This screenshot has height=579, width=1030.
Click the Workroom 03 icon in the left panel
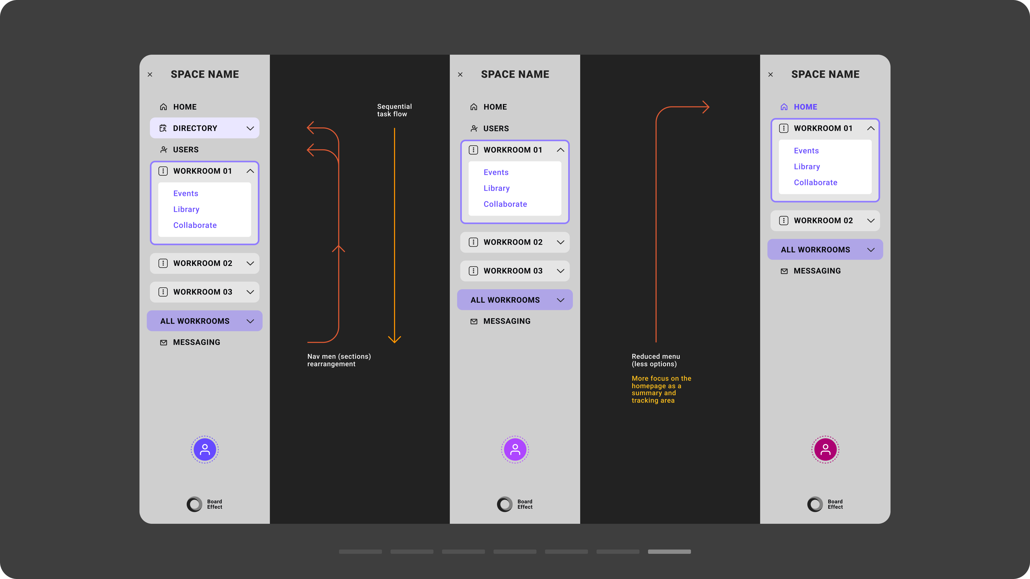(x=163, y=292)
